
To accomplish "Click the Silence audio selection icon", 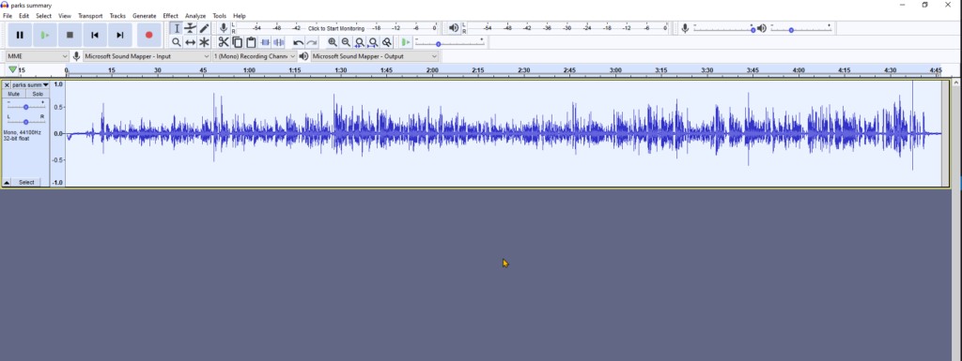I will pos(278,42).
